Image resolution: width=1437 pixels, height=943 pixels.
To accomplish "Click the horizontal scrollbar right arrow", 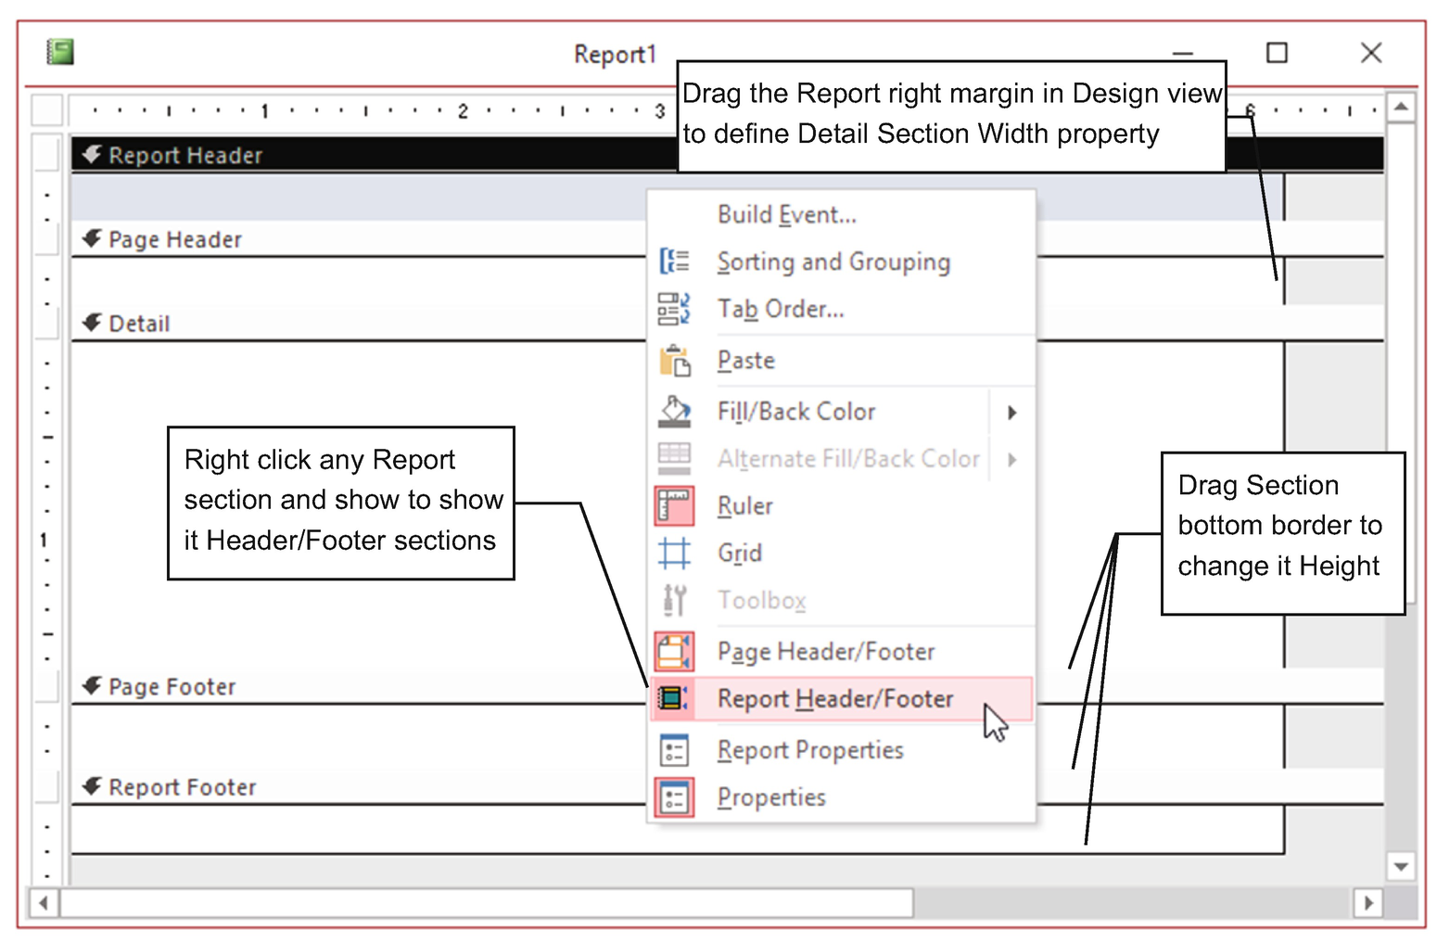I will (1368, 902).
